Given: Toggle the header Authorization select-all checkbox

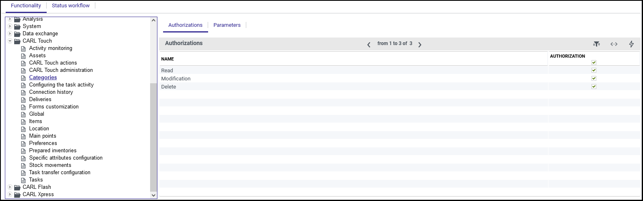Looking at the screenshot, I should pyautogui.click(x=594, y=63).
